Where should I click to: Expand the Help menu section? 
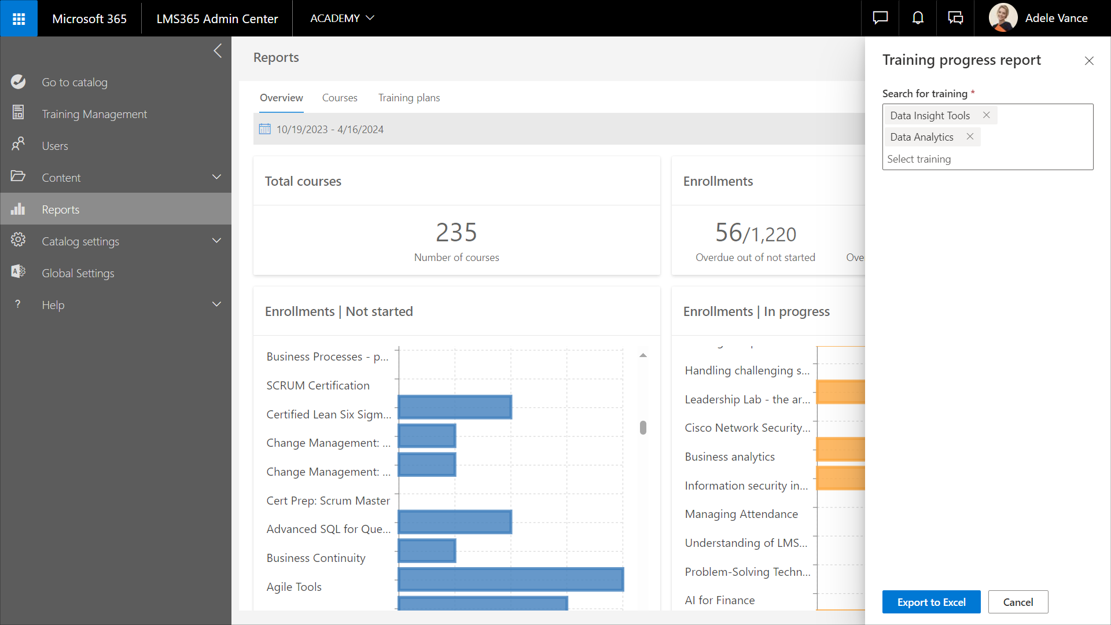pos(216,304)
